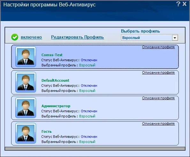
Task: Click the 'Настройки программы Веб-Антивирус' title
Action: click(x=49, y=4)
